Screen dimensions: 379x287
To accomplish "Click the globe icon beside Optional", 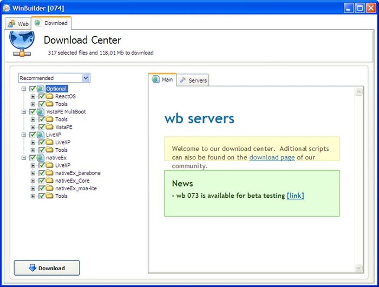I will pyautogui.click(x=41, y=89).
